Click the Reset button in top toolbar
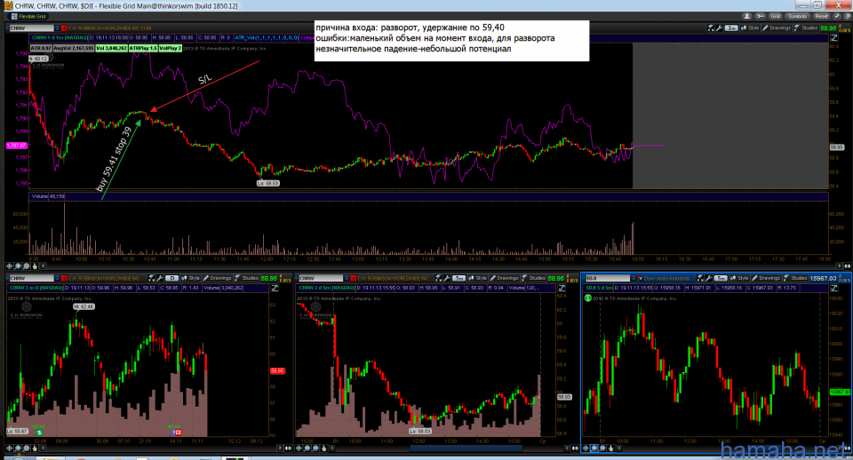This screenshot has height=460, width=853. (821, 16)
